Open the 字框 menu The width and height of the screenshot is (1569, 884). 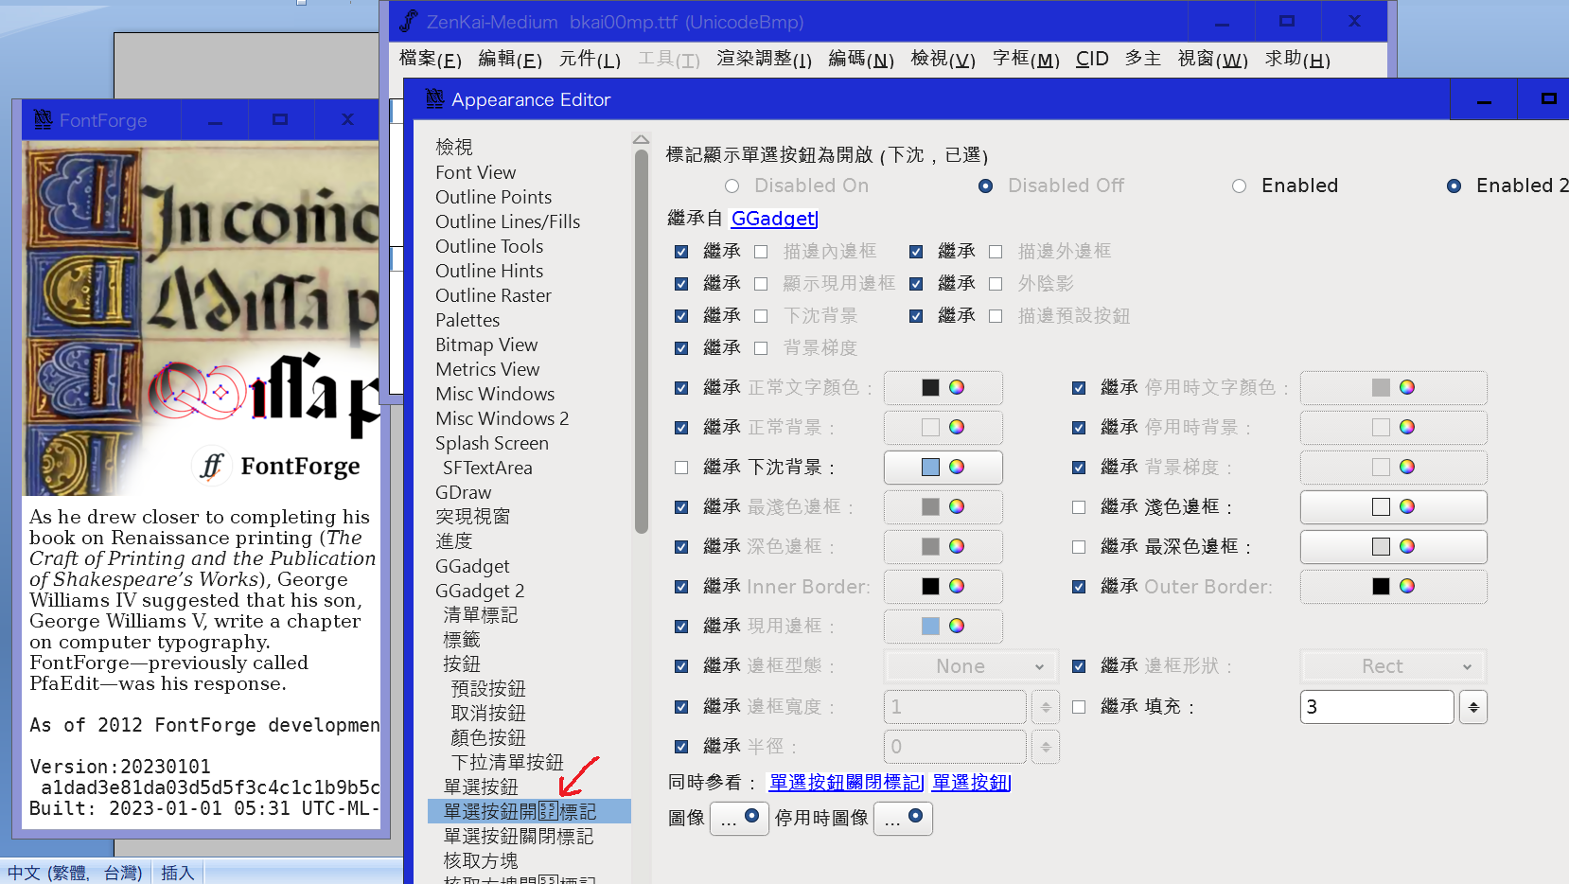click(1025, 59)
